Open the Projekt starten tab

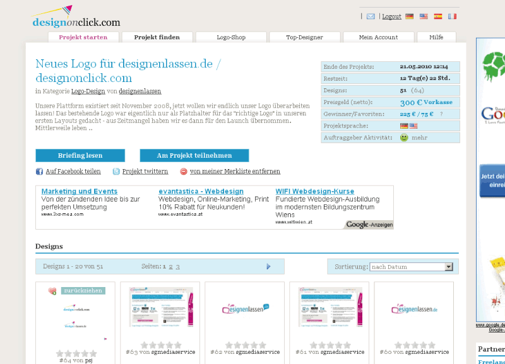pos(83,37)
